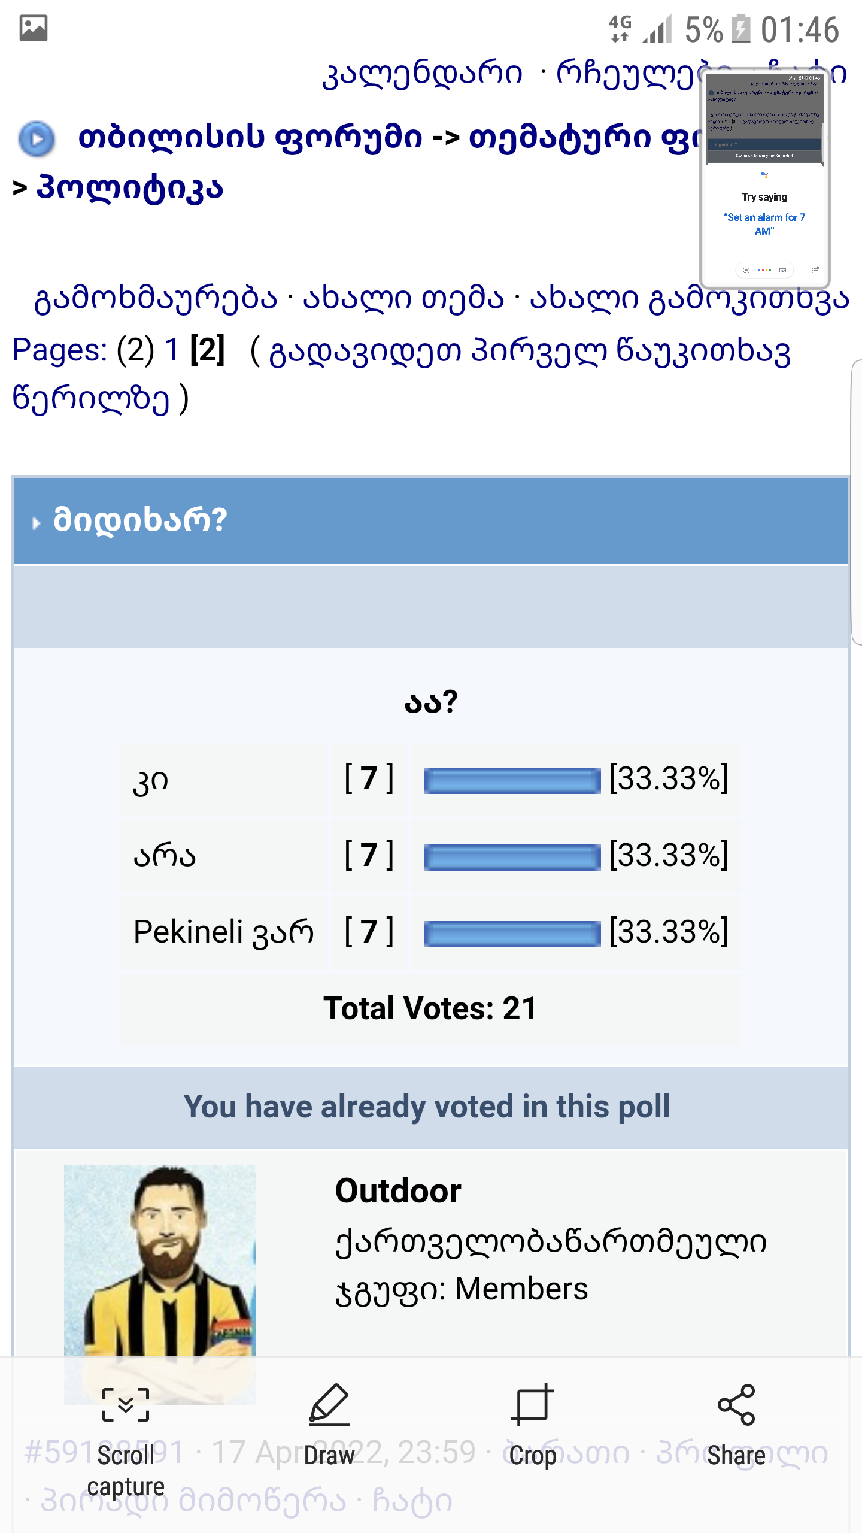Select the Crop tool
862x1533 pixels.
tap(532, 1404)
